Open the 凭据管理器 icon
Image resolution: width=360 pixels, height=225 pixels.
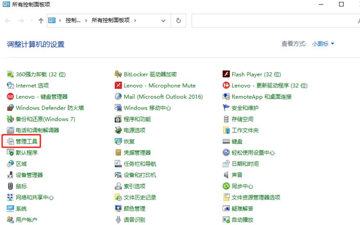(118, 152)
